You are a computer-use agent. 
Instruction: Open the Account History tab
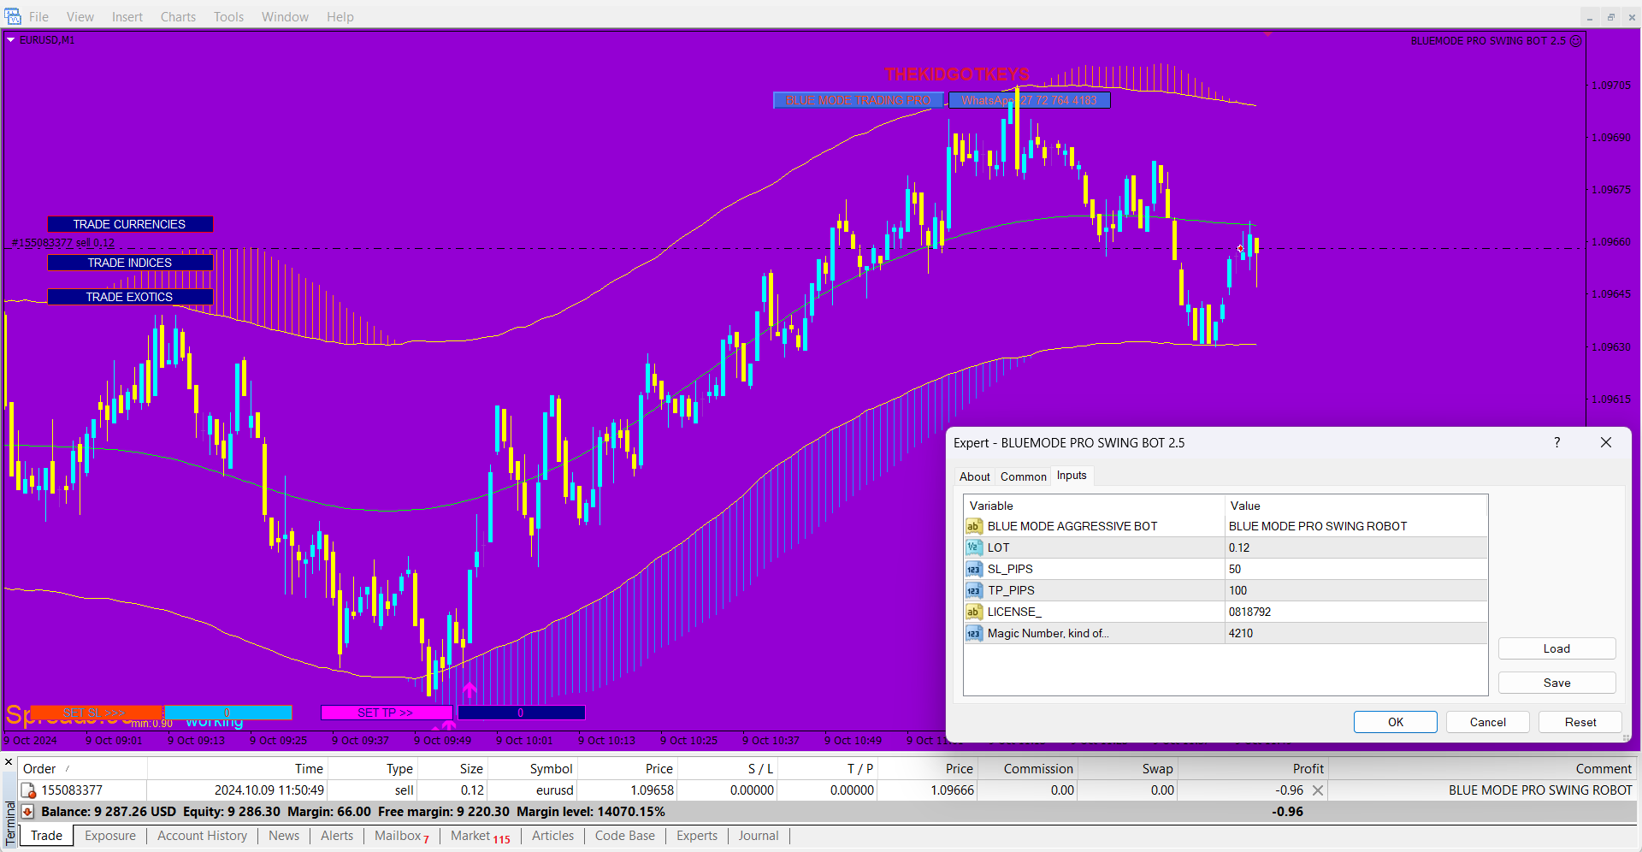[x=202, y=836]
